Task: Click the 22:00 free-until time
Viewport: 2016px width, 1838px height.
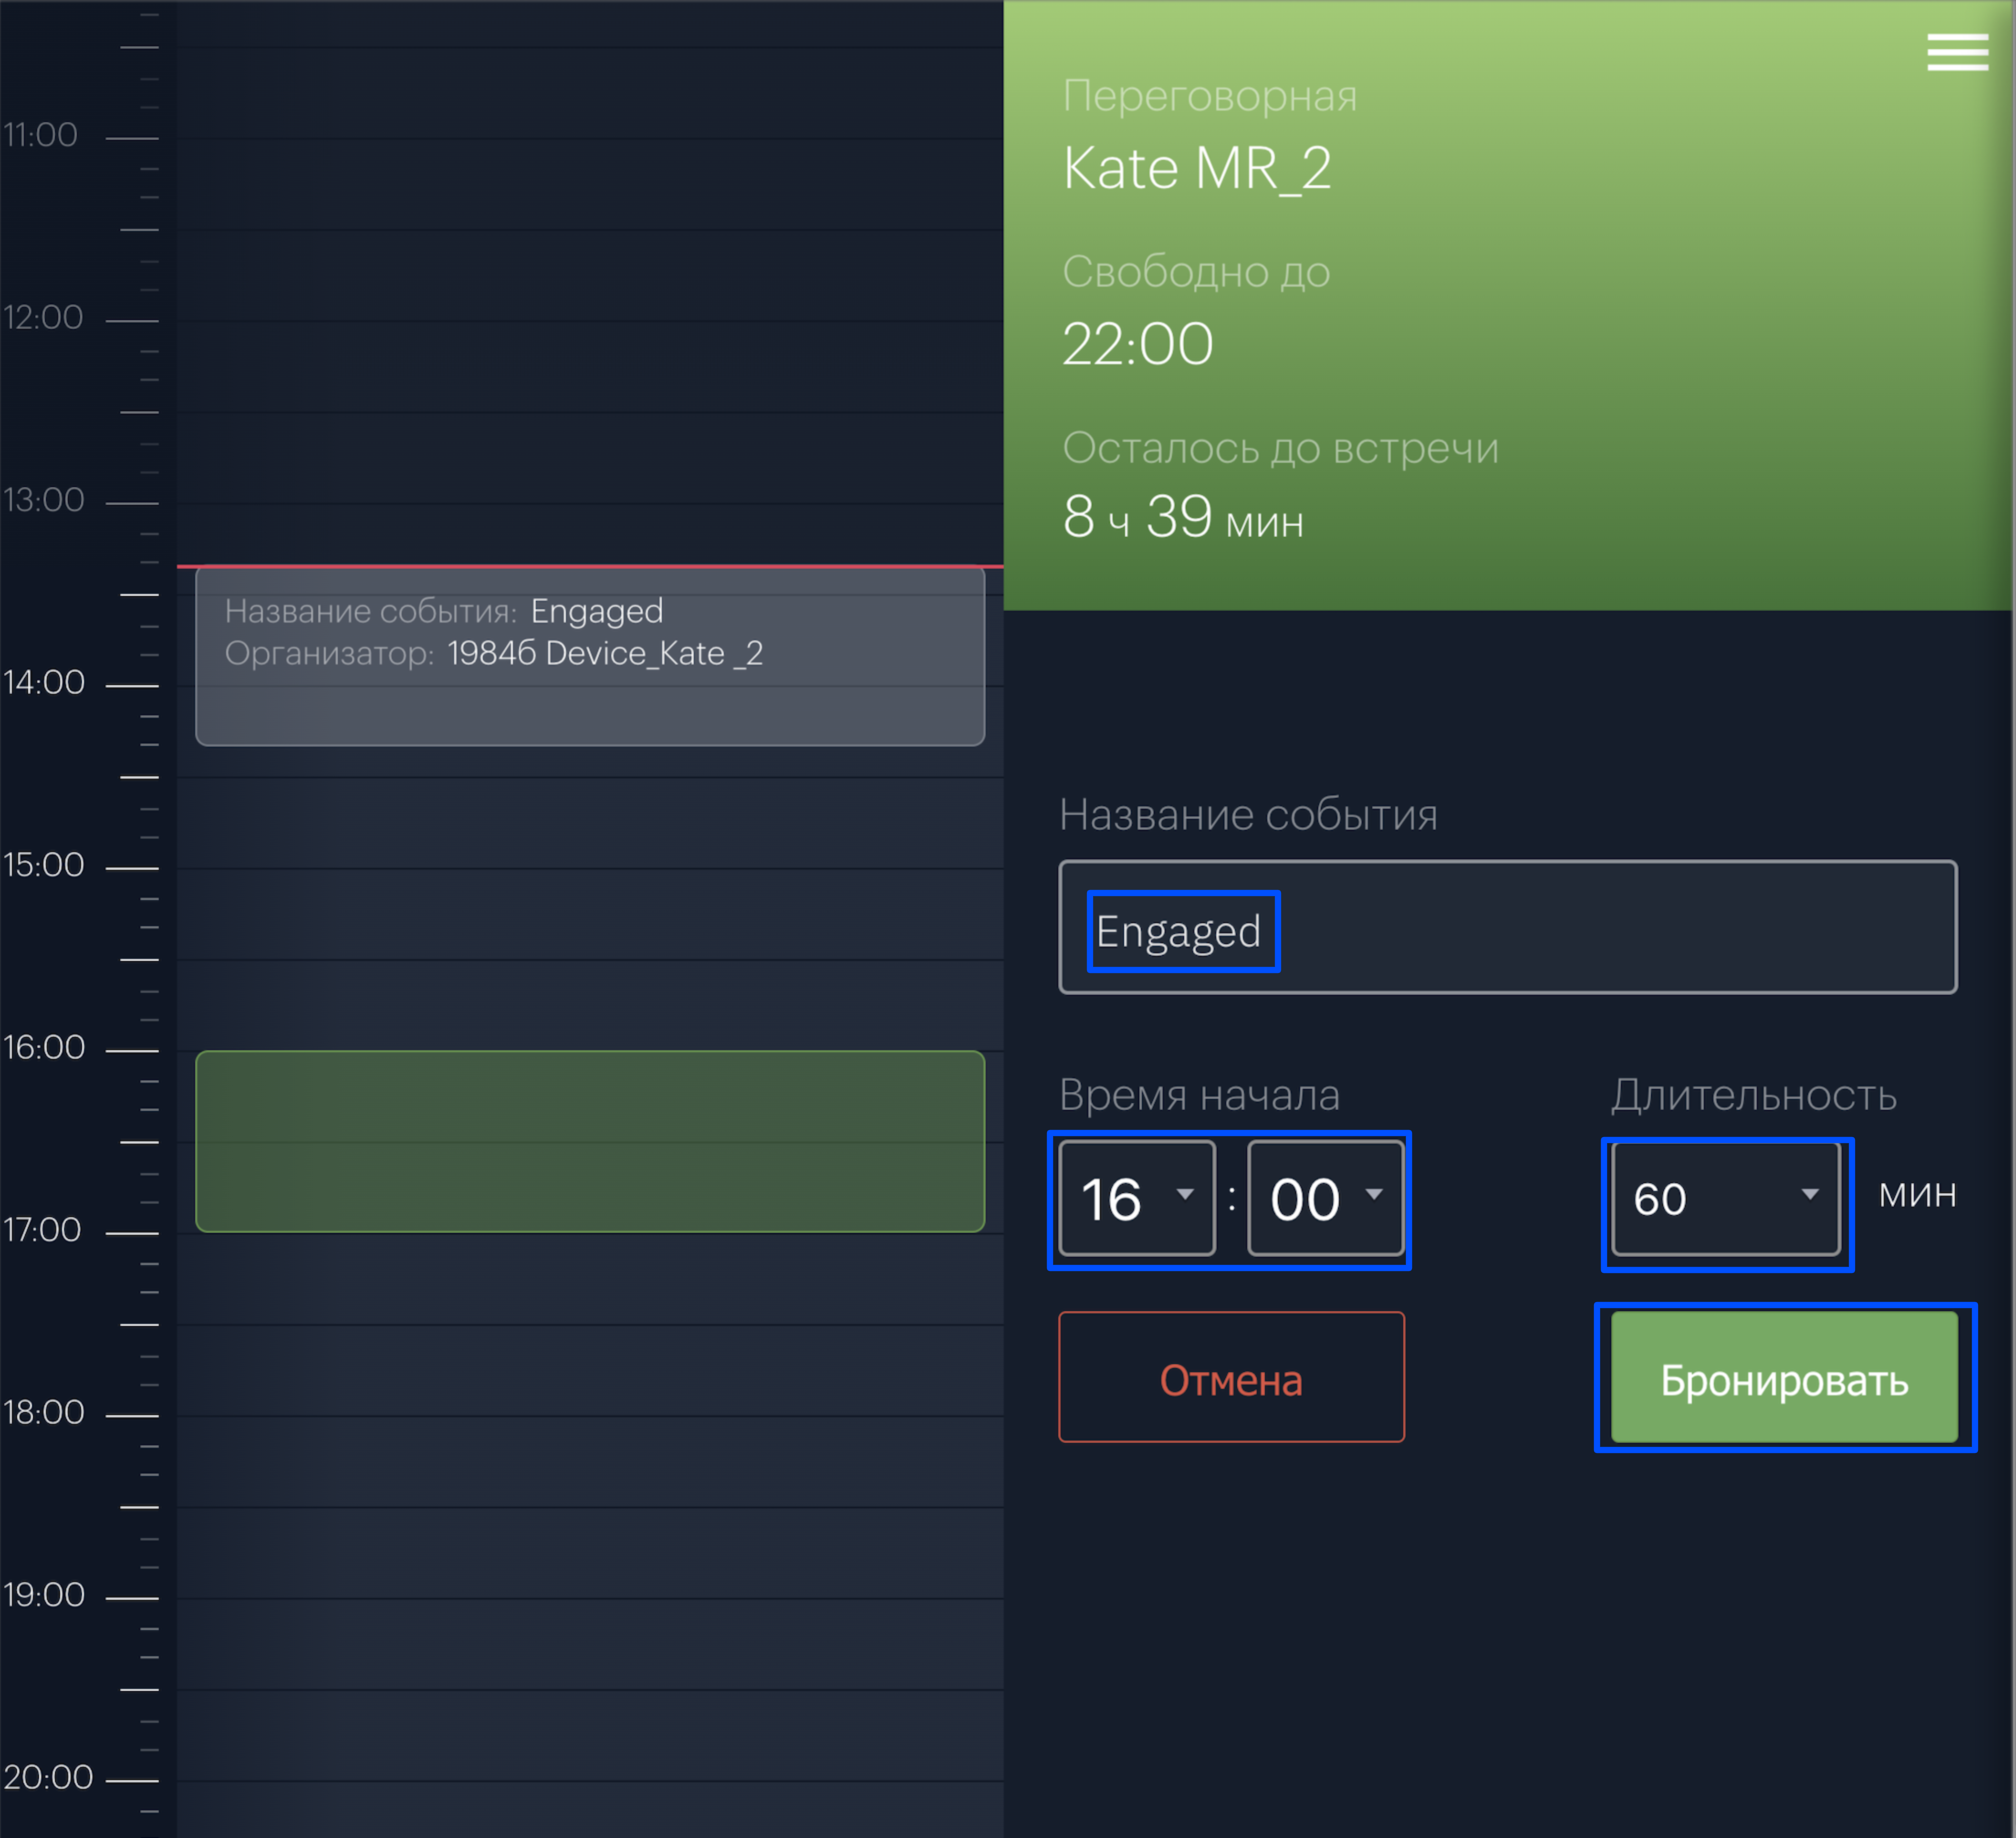Action: point(1138,344)
